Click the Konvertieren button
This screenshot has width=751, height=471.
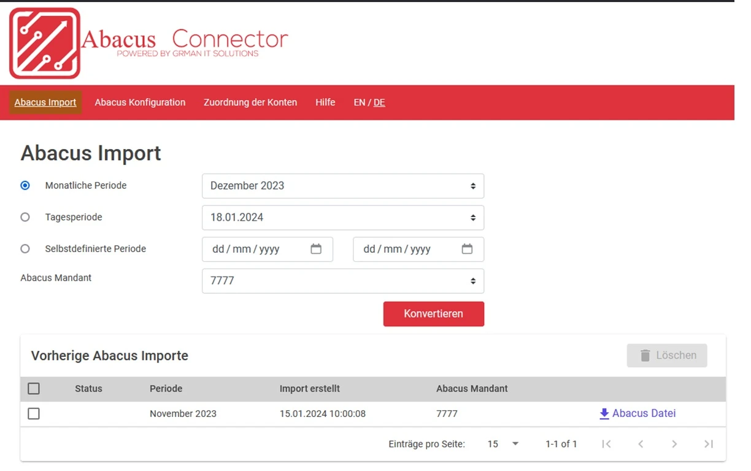coord(433,313)
